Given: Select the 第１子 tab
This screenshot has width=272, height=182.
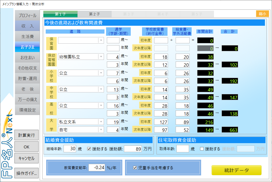Looking at the screenshot, I should (60, 14).
